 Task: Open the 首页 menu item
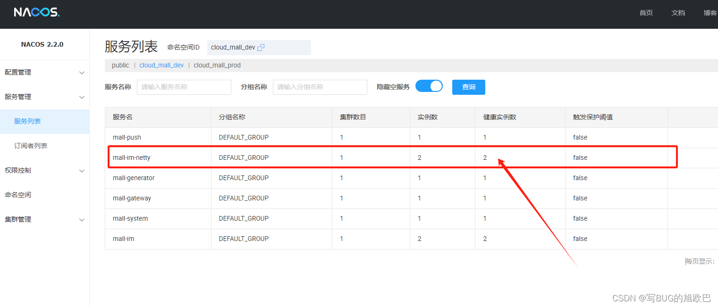[646, 13]
